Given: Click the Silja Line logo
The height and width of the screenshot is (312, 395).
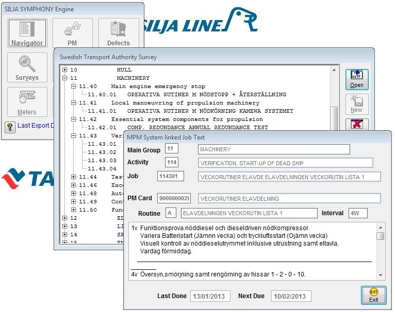Looking at the screenshot, I should point(200,21).
